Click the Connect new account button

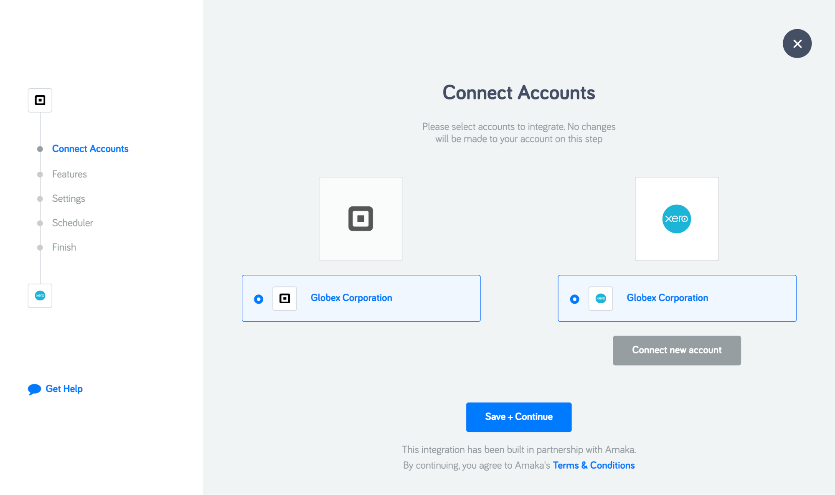(x=677, y=350)
